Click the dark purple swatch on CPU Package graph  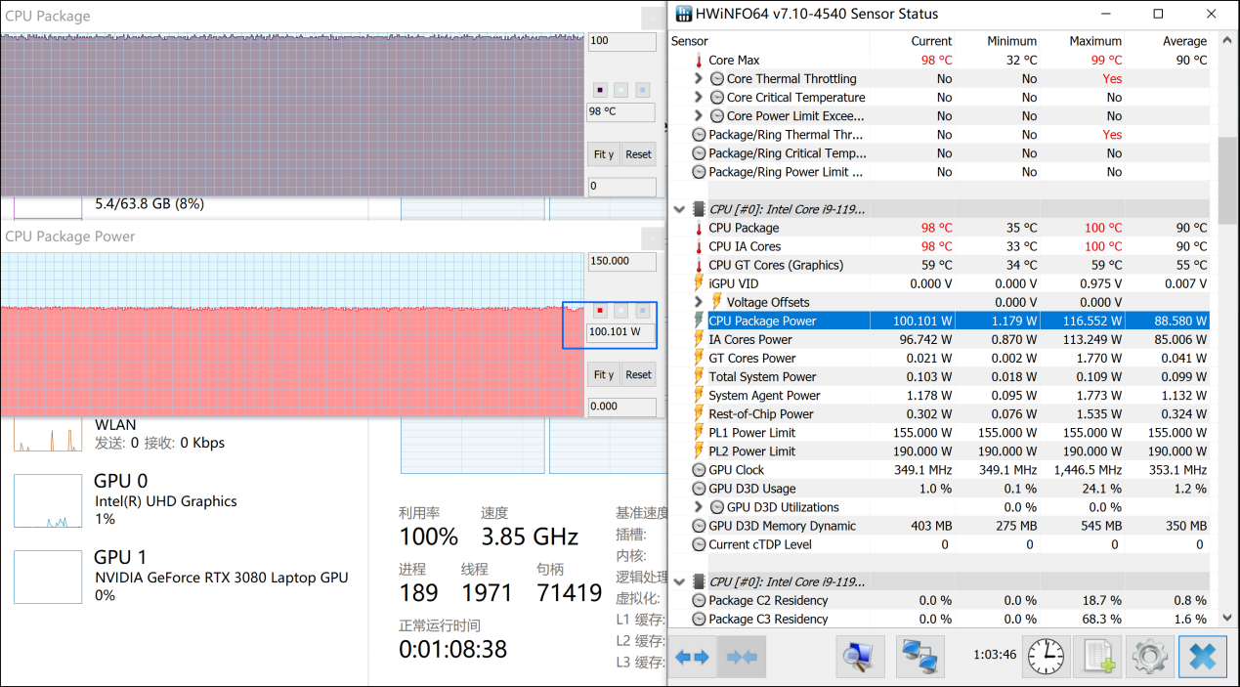point(600,90)
